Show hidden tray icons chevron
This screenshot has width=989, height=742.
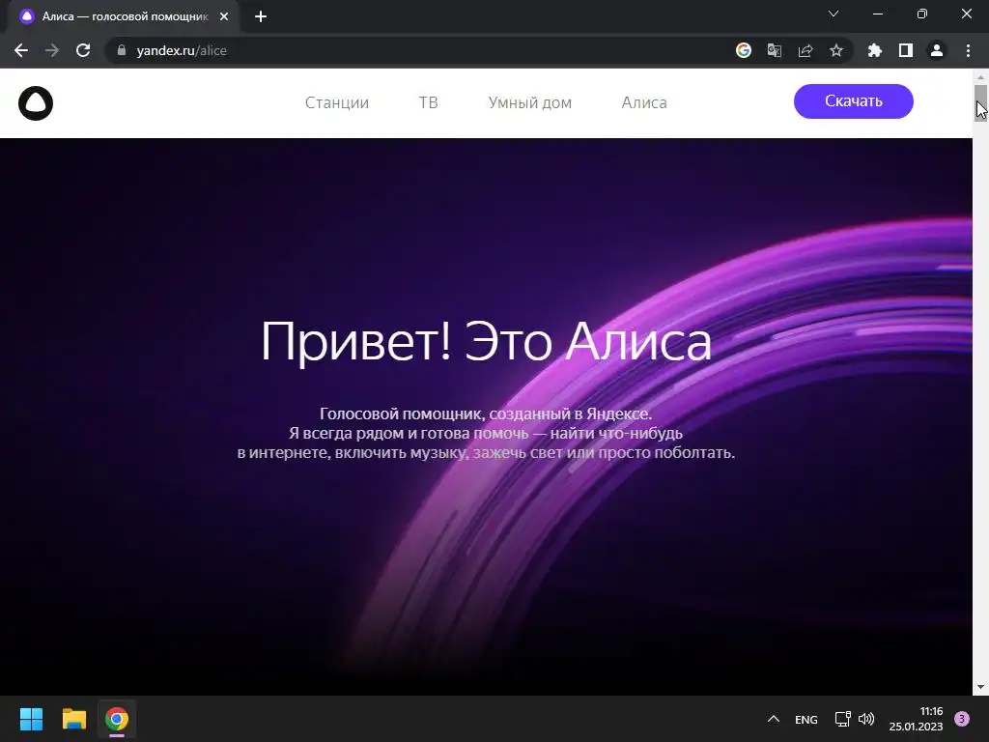click(x=774, y=719)
